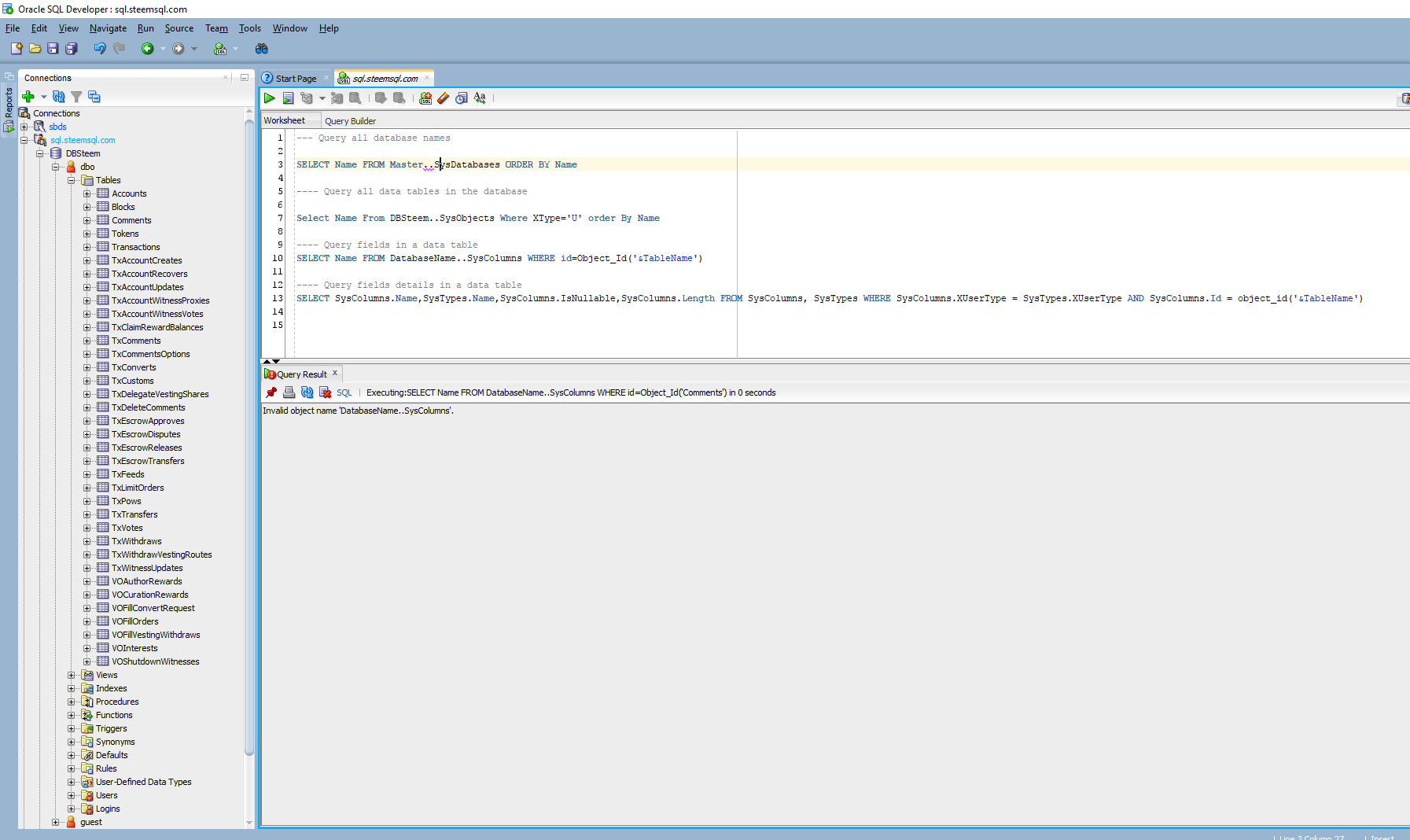The height and width of the screenshot is (840, 1410).
Task: Click the green Back navigation icon
Action: click(x=147, y=49)
